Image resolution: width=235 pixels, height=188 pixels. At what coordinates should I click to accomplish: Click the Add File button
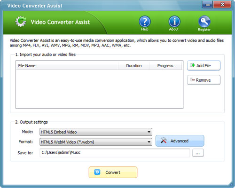tap(204, 65)
